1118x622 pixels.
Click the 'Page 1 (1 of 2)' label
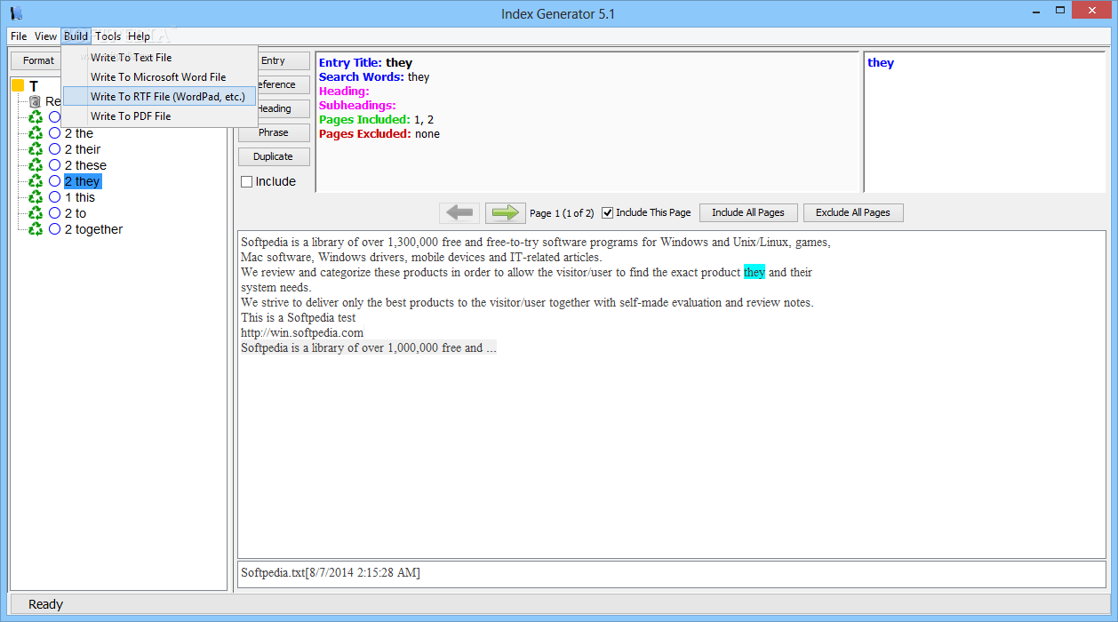click(562, 213)
